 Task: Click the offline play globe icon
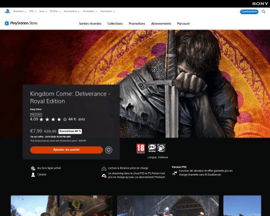tap(33, 168)
